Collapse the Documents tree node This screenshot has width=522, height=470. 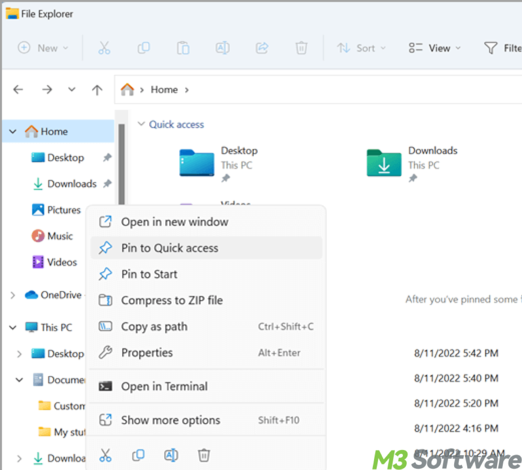click(x=19, y=380)
